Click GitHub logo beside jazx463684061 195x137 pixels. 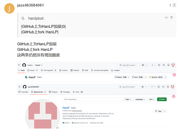tap(25, 87)
